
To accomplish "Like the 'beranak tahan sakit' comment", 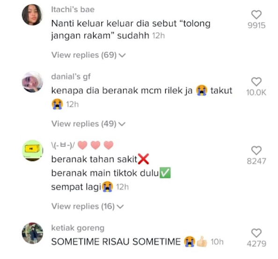I will click(x=256, y=150).
